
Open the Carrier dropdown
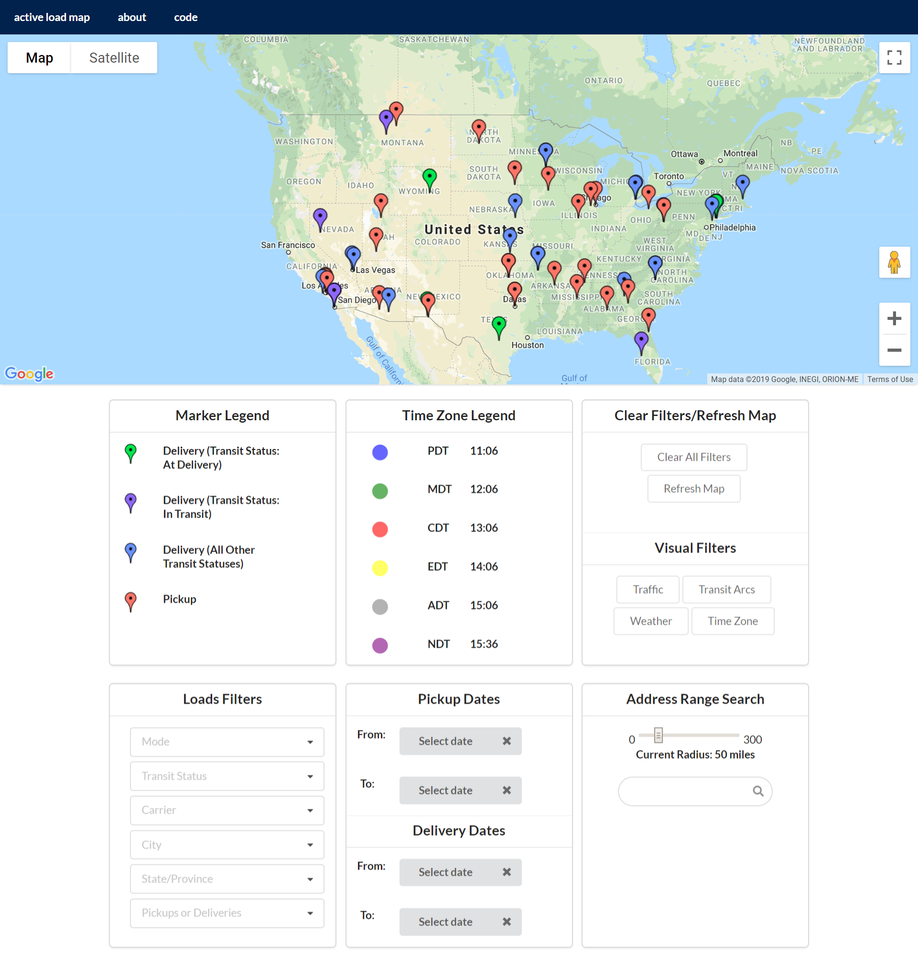(x=227, y=810)
